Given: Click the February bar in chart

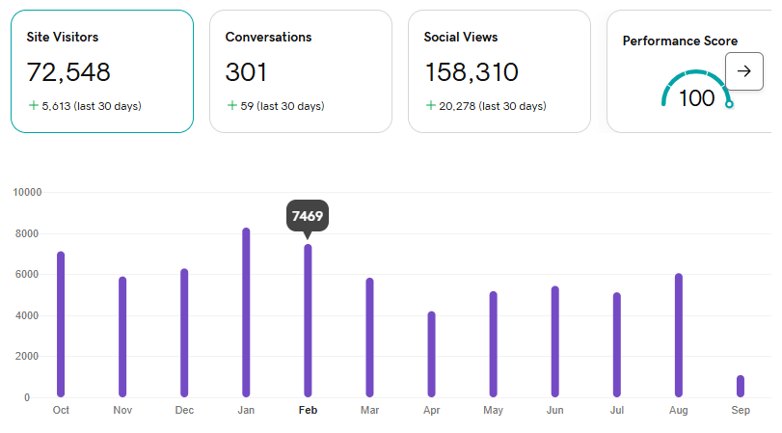Looking at the screenshot, I should pos(308,320).
